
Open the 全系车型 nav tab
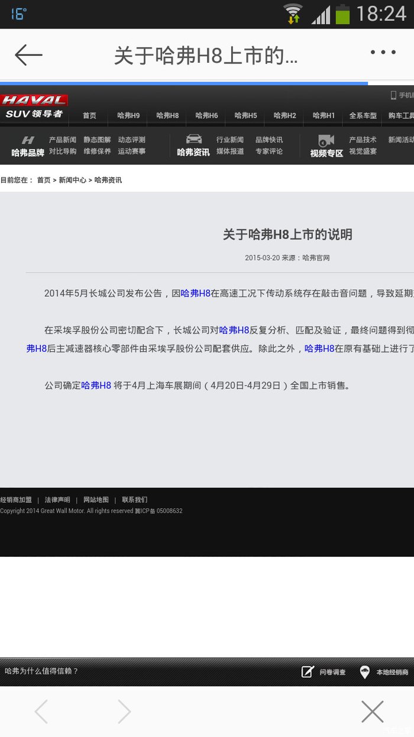pos(363,116)
